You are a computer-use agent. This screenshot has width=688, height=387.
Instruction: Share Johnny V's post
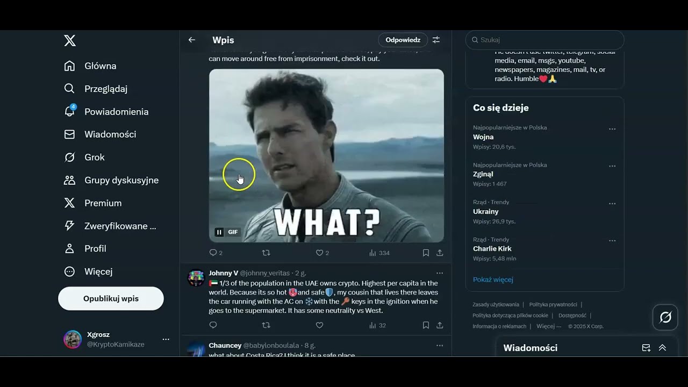click(440, 325)
